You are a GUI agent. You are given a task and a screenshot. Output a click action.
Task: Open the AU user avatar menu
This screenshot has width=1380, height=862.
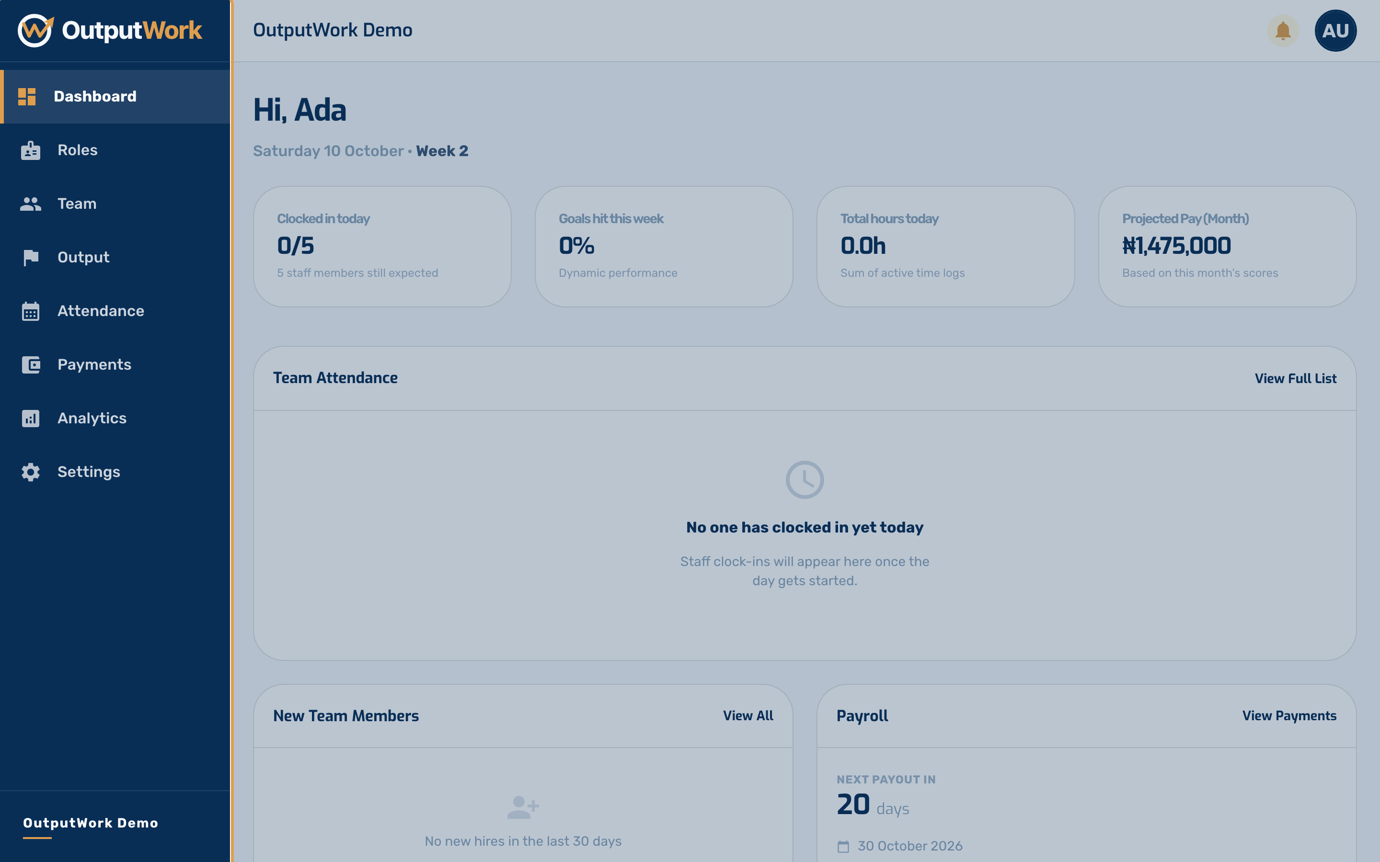point(1335,31)
